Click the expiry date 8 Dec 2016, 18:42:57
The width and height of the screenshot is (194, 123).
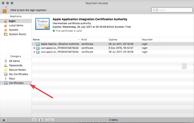click(x=121, y=48)
